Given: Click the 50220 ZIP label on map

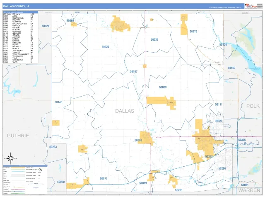Looking at the screenshot, I should [105, 47].
